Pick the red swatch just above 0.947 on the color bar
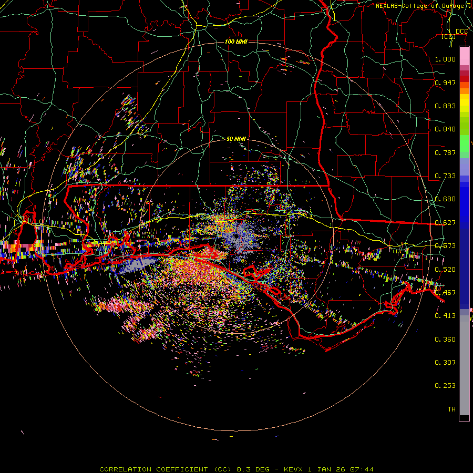This screenshot has height=473, width=473. (464, 79)
